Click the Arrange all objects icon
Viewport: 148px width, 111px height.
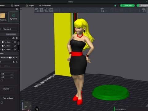pos(51,10)
